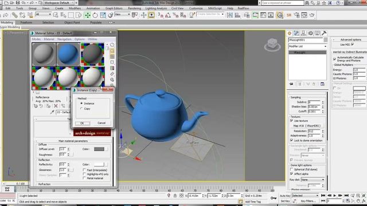The height and width of the screenshot is (206, 367).
Task: Select the Move tool in main toolbar
Action: [88, 15]
